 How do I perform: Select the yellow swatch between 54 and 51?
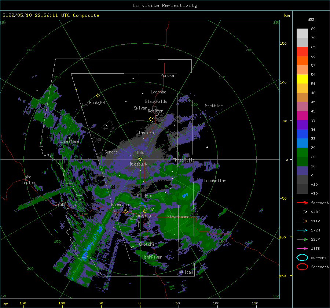[x=302, y=79]
